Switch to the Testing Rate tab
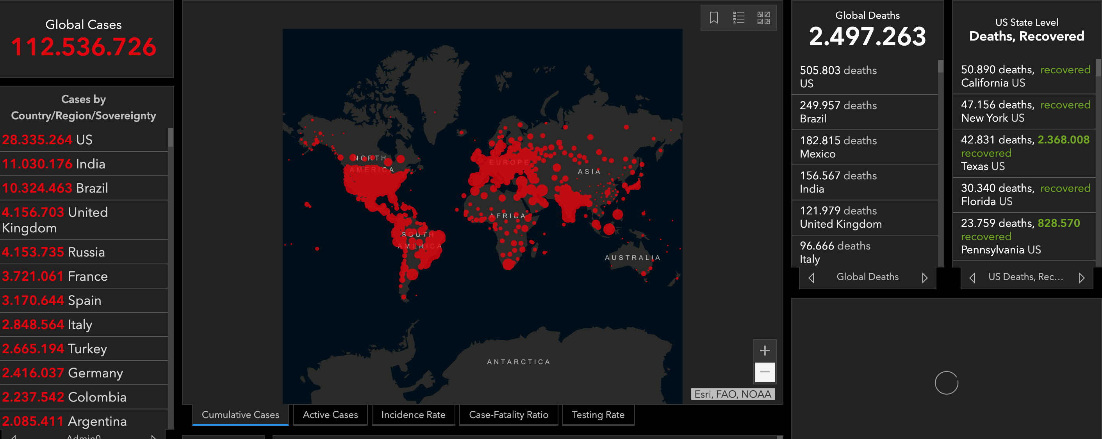This screenshot has width=1102, height=439. point(597,415)
